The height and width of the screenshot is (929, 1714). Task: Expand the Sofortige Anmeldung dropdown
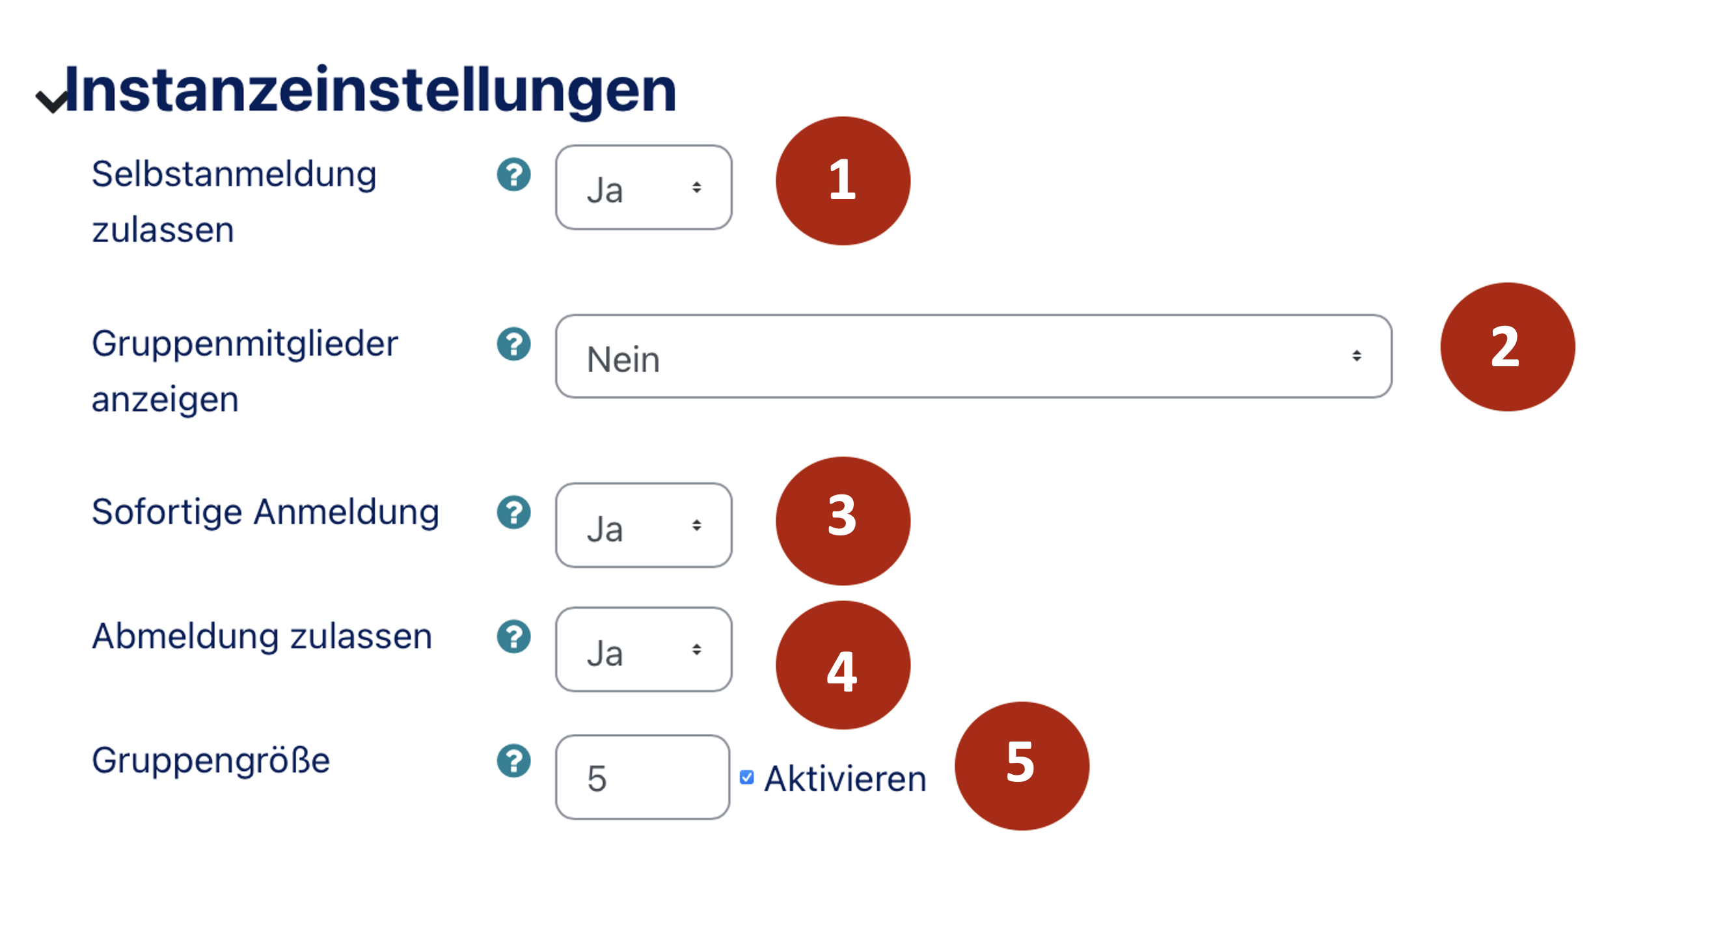pos(644,526)
